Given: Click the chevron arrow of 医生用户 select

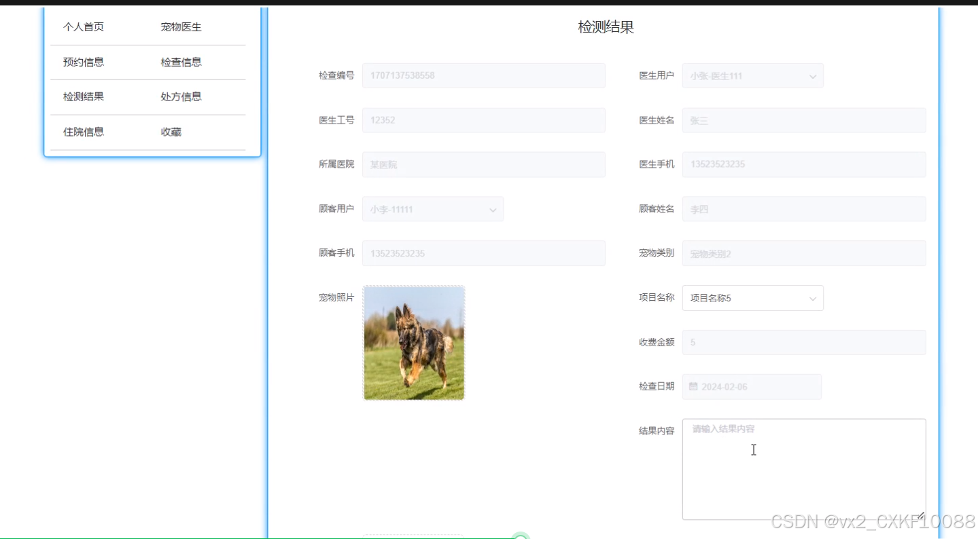Looking at the screenshot, I should pos(812,77).
